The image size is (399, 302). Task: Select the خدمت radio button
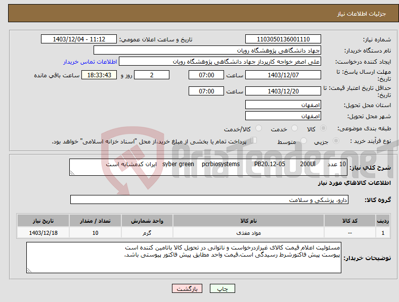click(x=294, y=128)
